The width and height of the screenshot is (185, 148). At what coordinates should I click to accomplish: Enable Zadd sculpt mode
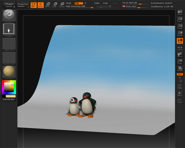click(97, 3)
